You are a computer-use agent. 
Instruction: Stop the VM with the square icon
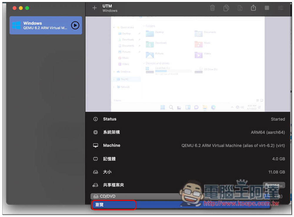pyautogui.click(x=267, y=8)
